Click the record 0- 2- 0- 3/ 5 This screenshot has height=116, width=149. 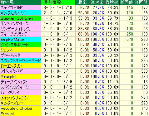click(x=58, y=45)
